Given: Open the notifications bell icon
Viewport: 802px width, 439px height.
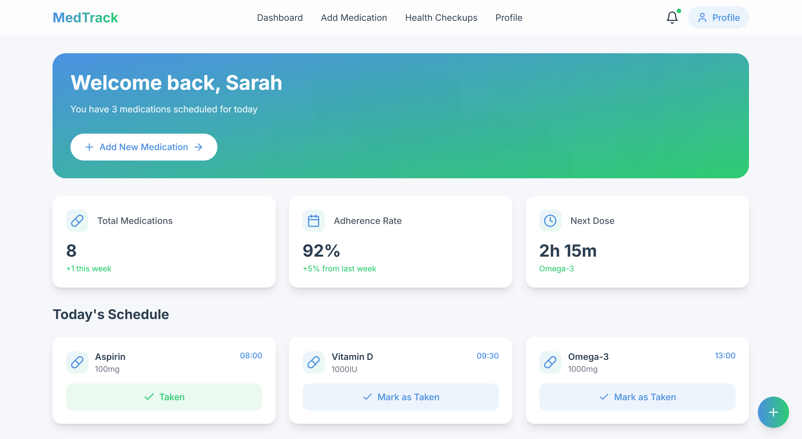Looking at the screenshot, I should click(x=672, y=17).
